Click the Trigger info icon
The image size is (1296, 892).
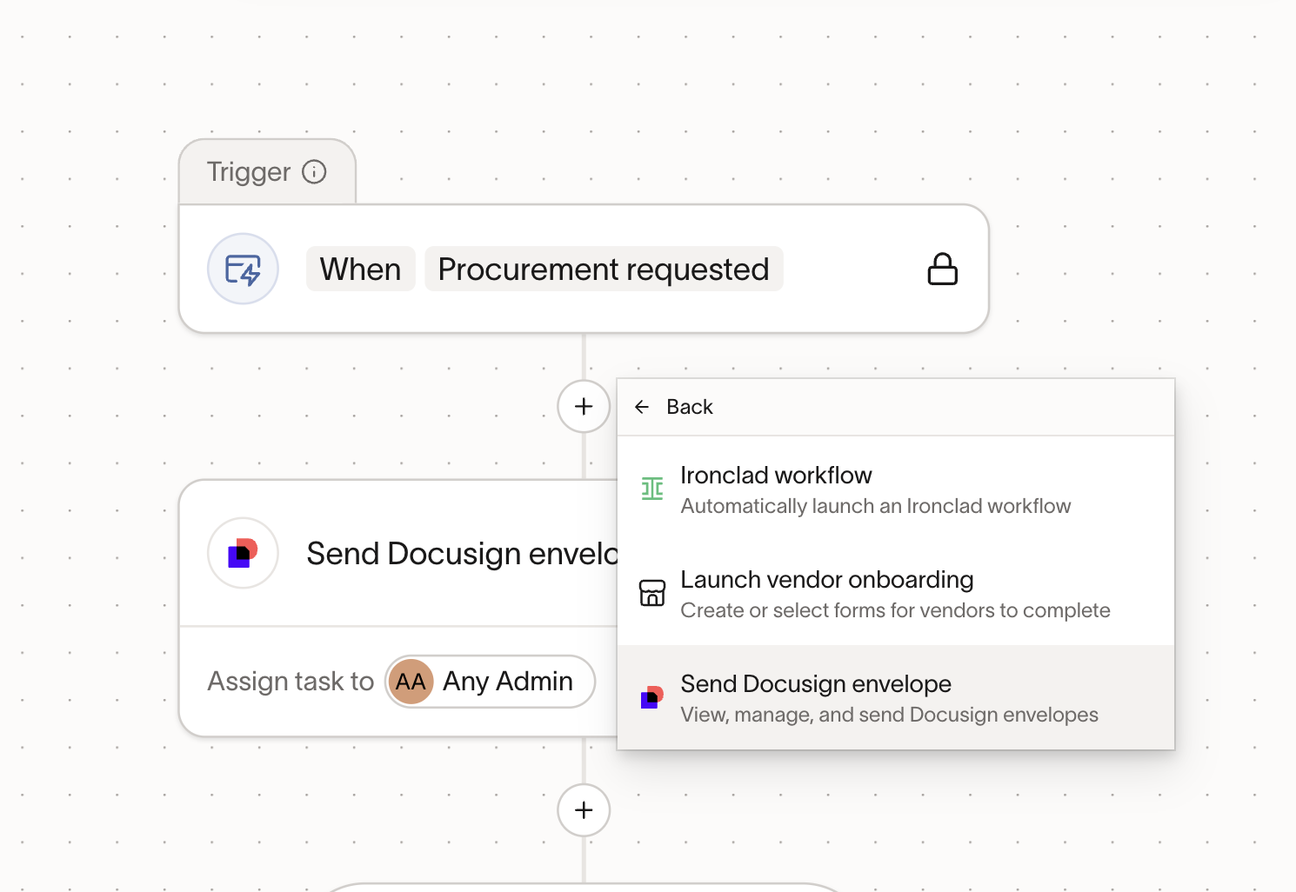[x=314, y=172]
